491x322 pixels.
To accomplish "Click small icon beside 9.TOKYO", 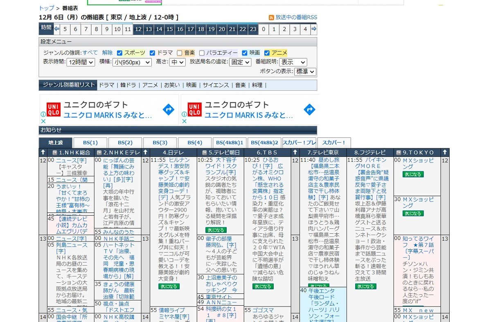I will tap(399, 152).
